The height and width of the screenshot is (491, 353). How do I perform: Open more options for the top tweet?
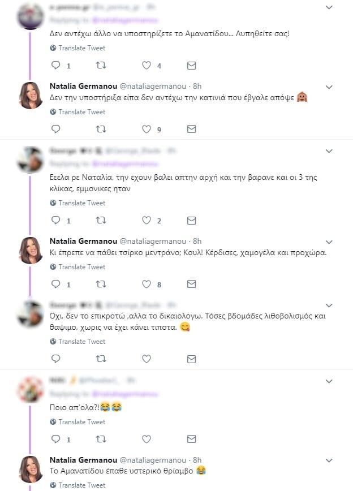[329, 7]
